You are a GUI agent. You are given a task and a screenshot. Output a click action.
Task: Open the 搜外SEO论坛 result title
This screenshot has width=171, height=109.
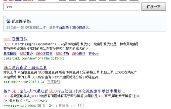click(x=64, y=91)
